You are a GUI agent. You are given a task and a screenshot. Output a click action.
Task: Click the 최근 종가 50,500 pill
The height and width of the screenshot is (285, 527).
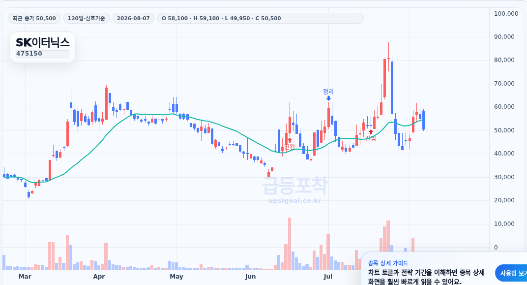coord(34,18)
